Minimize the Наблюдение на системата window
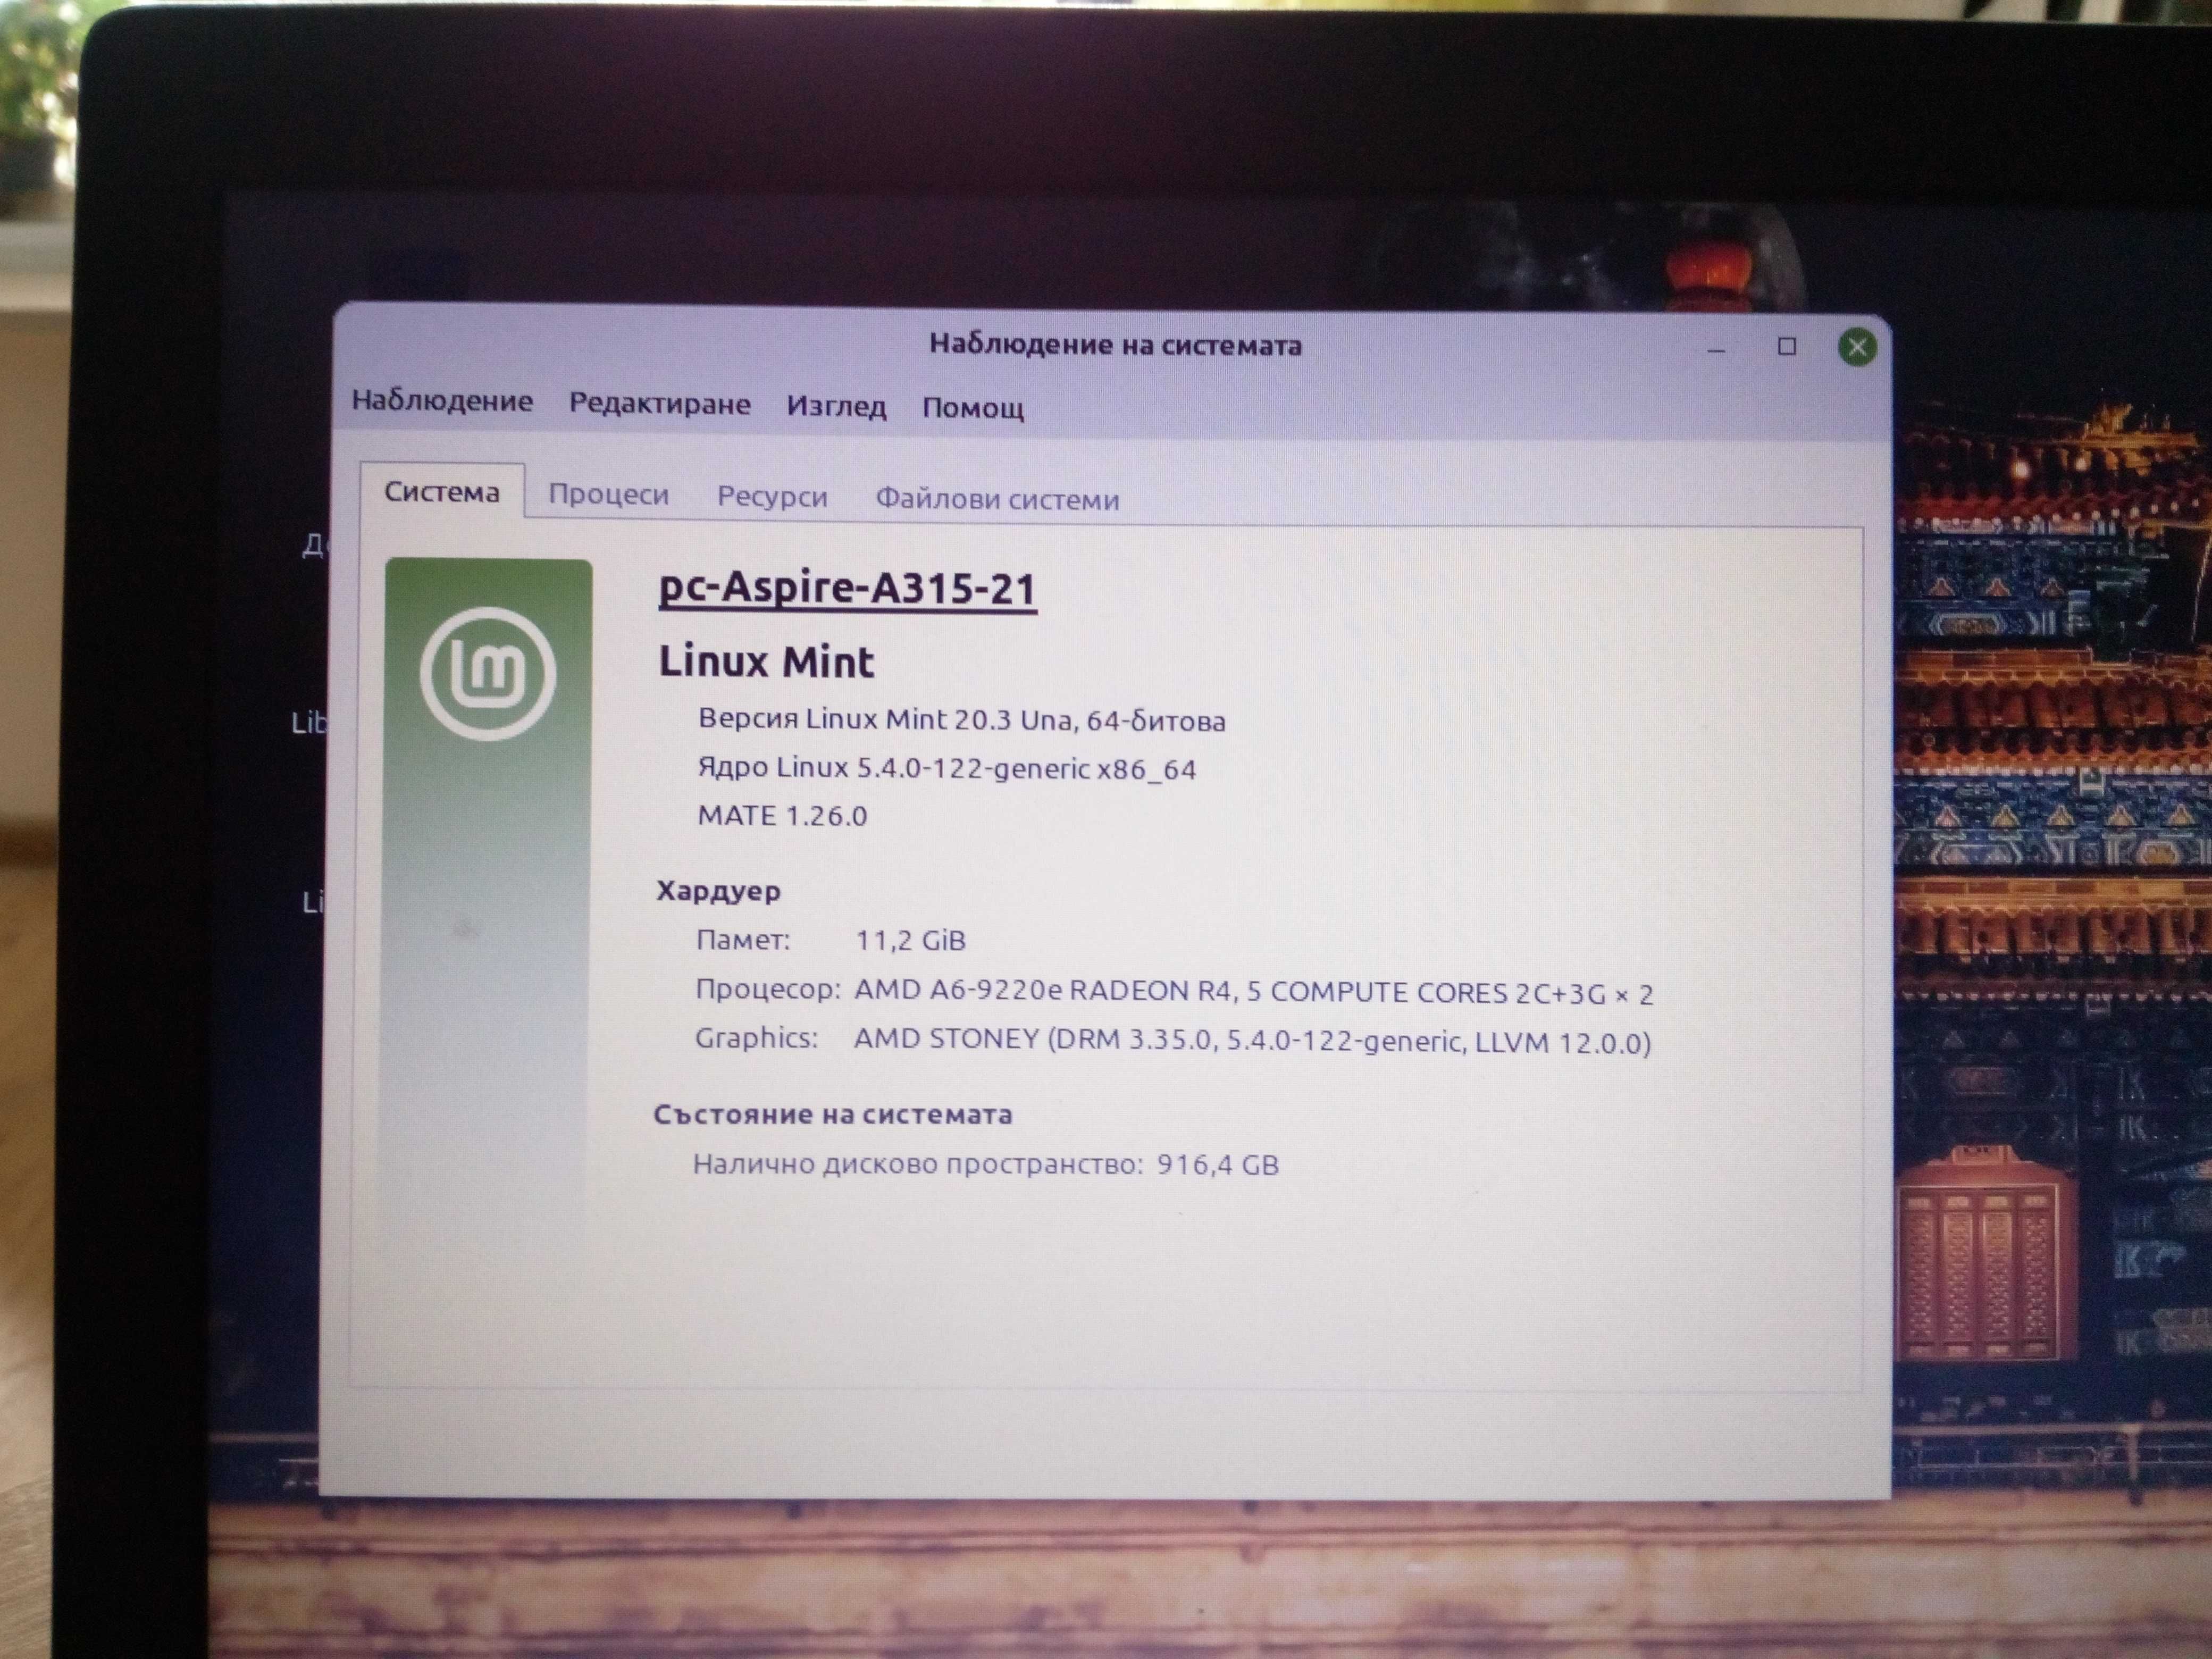2212x1659 pixels. point(1717,348)
